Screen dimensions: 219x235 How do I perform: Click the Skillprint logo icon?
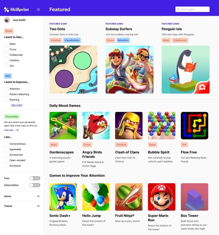coord(6,9)
